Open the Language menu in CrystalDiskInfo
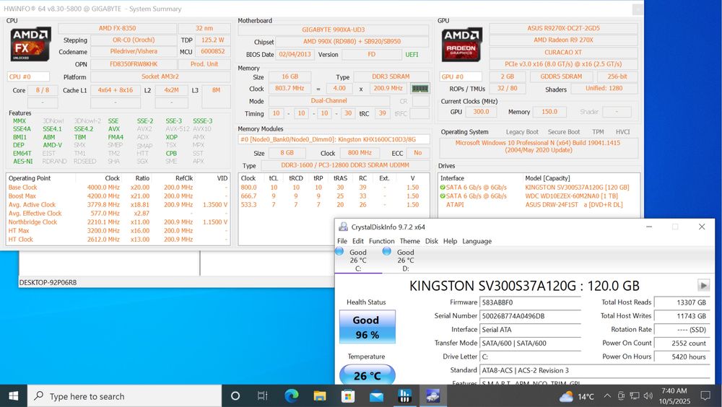This screenshot has width=722, height=407. 477,241
